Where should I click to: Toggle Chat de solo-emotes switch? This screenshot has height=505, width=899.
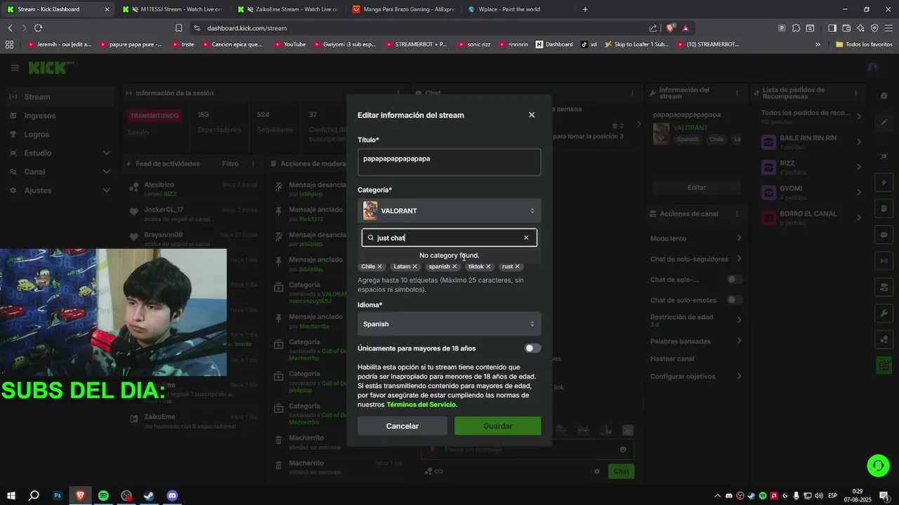735,300
